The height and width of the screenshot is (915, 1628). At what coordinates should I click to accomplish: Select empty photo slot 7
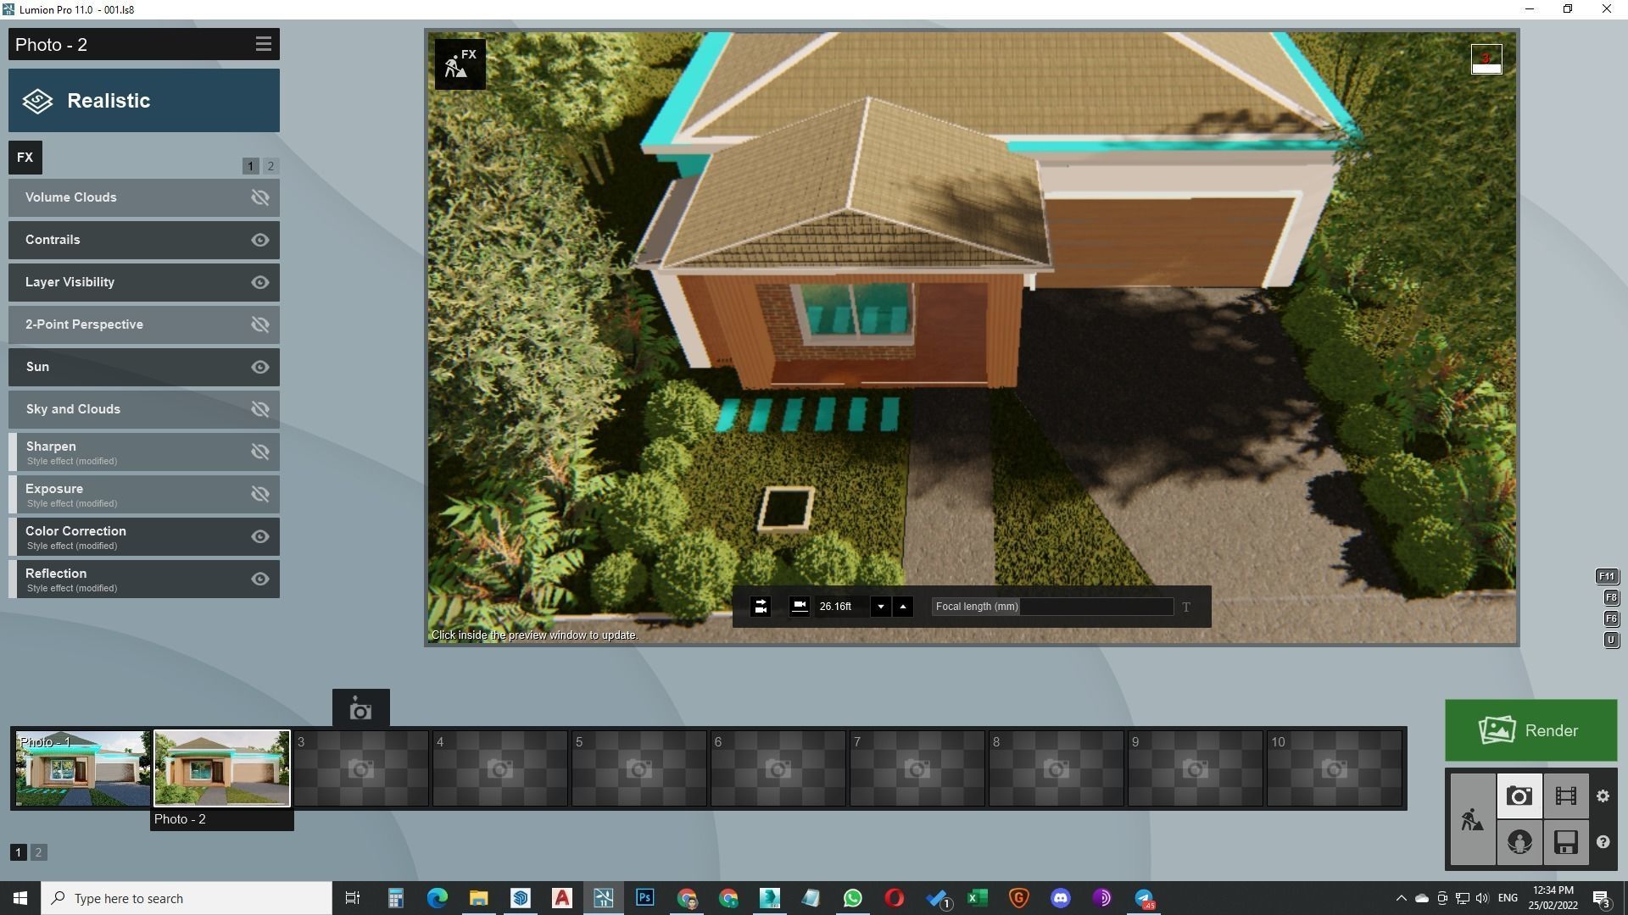coord(917,768)
